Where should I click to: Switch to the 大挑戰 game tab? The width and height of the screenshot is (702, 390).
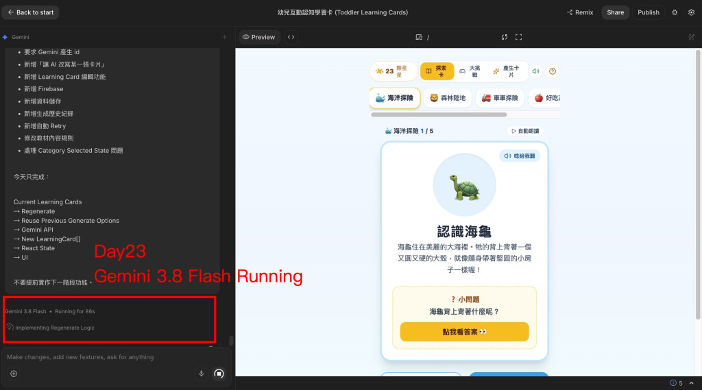point(470,71)
